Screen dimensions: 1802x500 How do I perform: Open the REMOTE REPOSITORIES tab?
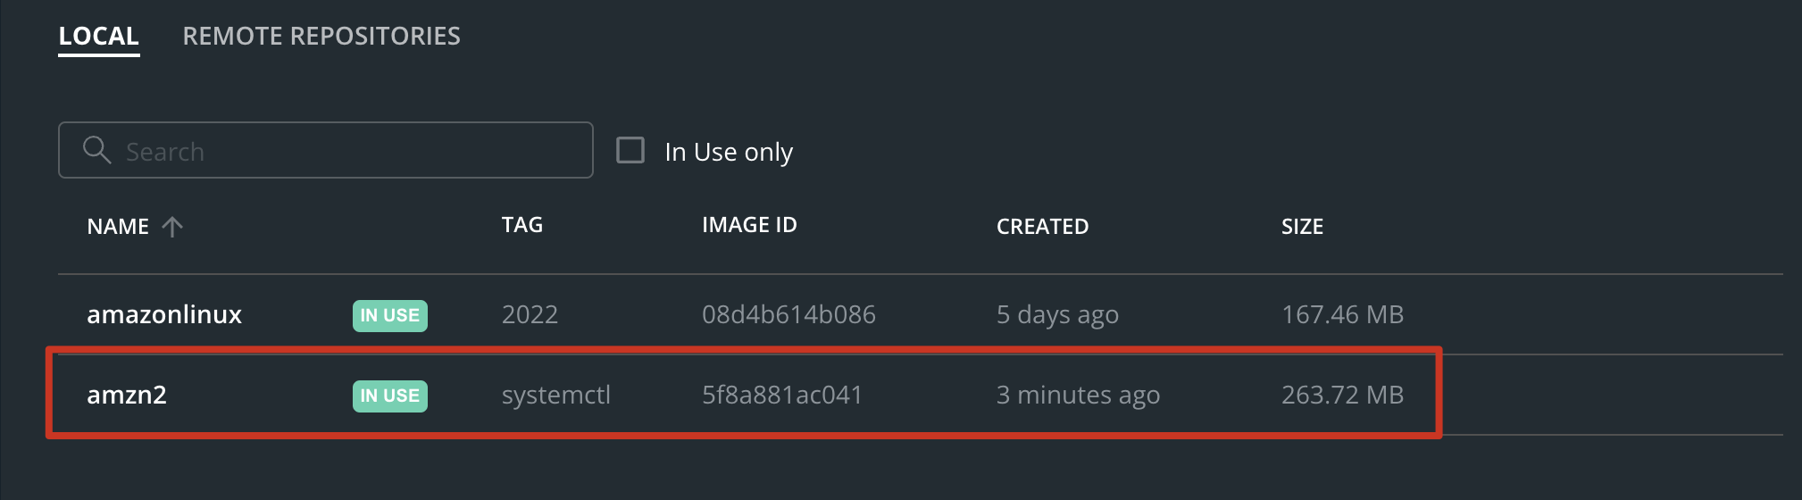point(321,36)
